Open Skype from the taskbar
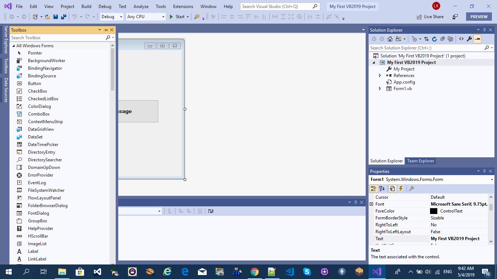Image resolution: width=497 pixels, height=279 pixels. [307, 271]
